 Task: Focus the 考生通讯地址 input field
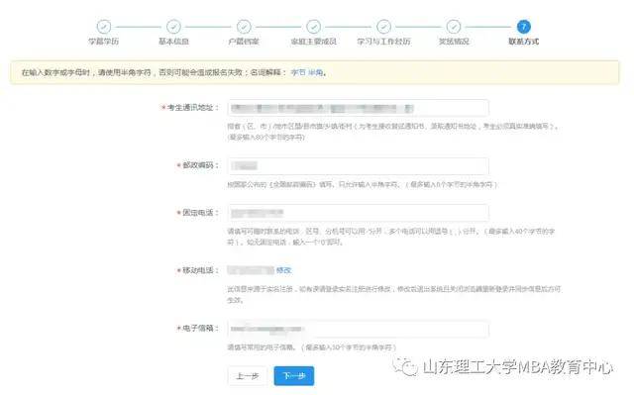tap(359, 108)
